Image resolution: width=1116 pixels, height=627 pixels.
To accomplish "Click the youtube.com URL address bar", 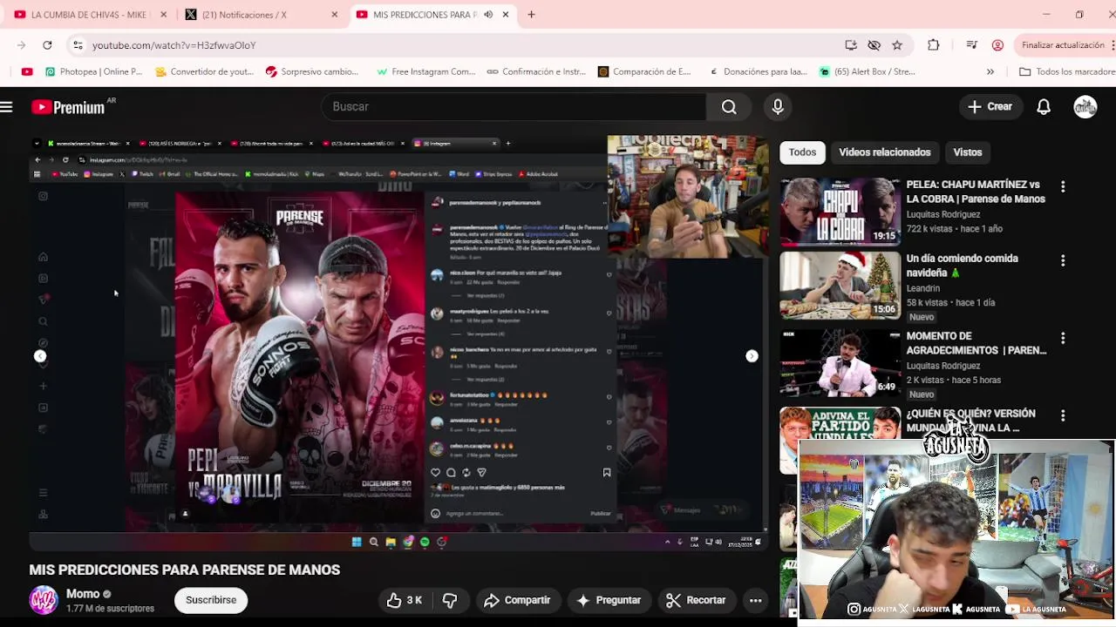I will (174, 45).
